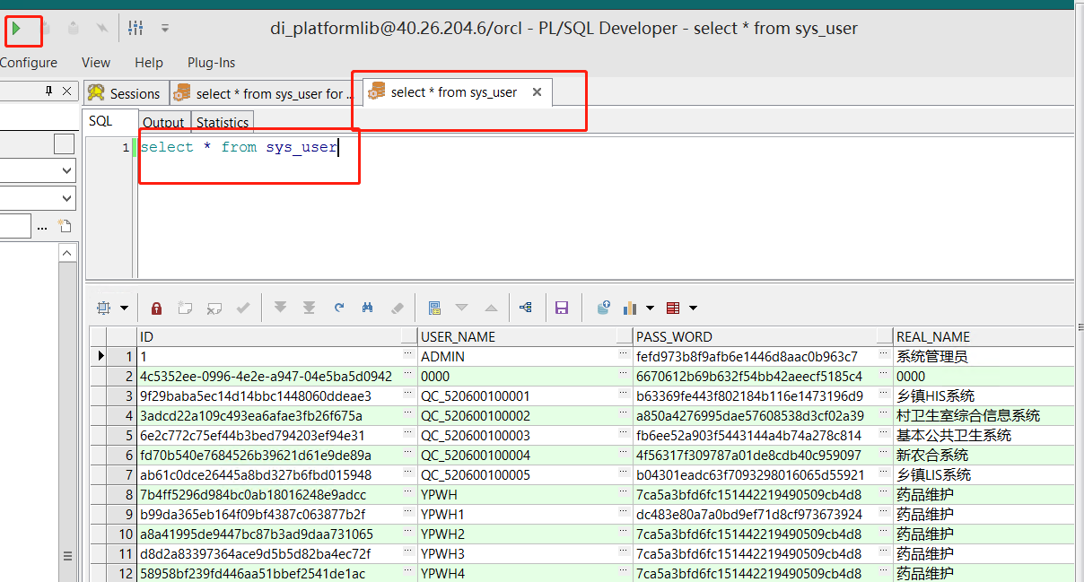Switch to the Output sub-tab
The width and height of the screenshot is (1084, 582).
pos(163,122)
